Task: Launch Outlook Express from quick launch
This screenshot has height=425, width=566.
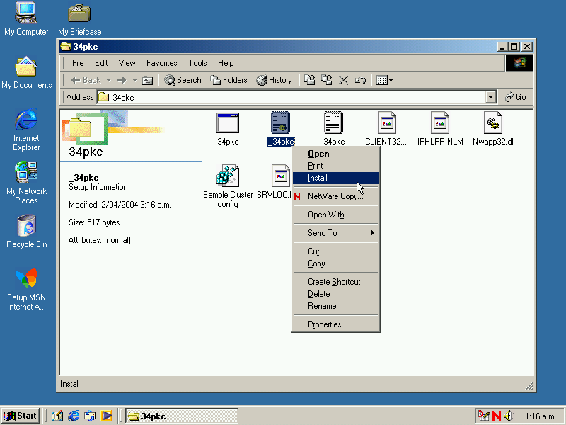Action: pos(90,416)
